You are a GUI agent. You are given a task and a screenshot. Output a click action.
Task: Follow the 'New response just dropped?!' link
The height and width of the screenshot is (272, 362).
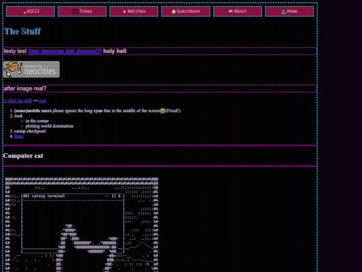(64, 51)
